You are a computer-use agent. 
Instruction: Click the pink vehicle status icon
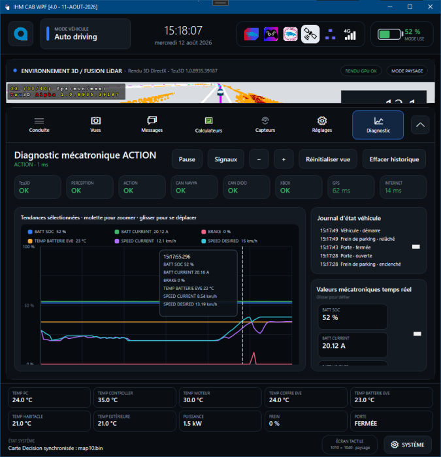[291, 35]
